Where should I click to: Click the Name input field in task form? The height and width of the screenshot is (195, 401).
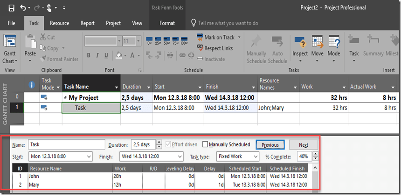point(66,144)
